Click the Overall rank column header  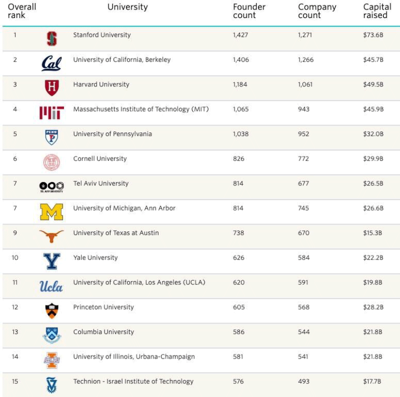pyautogui.click(x=21, y=11)
